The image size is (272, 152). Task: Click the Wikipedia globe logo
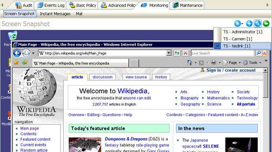click(37, 87)
